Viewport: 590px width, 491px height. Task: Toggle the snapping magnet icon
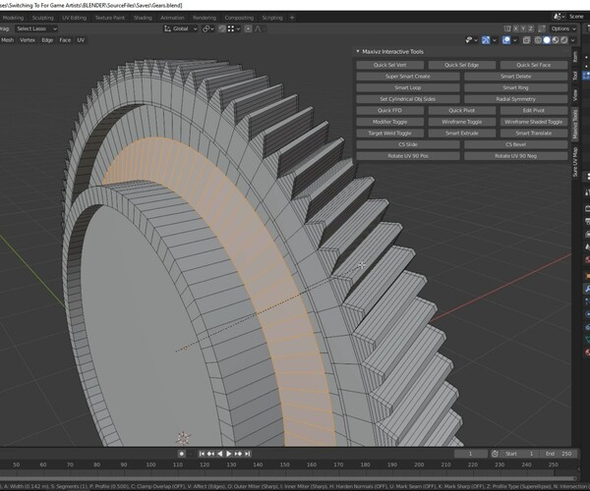222,28
